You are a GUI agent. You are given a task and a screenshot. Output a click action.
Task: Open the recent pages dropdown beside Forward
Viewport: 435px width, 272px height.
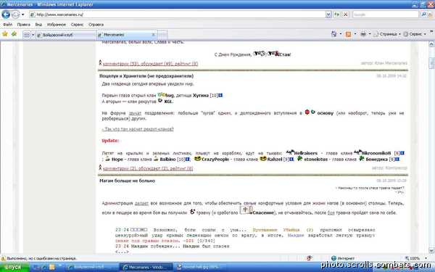point(23,15)
